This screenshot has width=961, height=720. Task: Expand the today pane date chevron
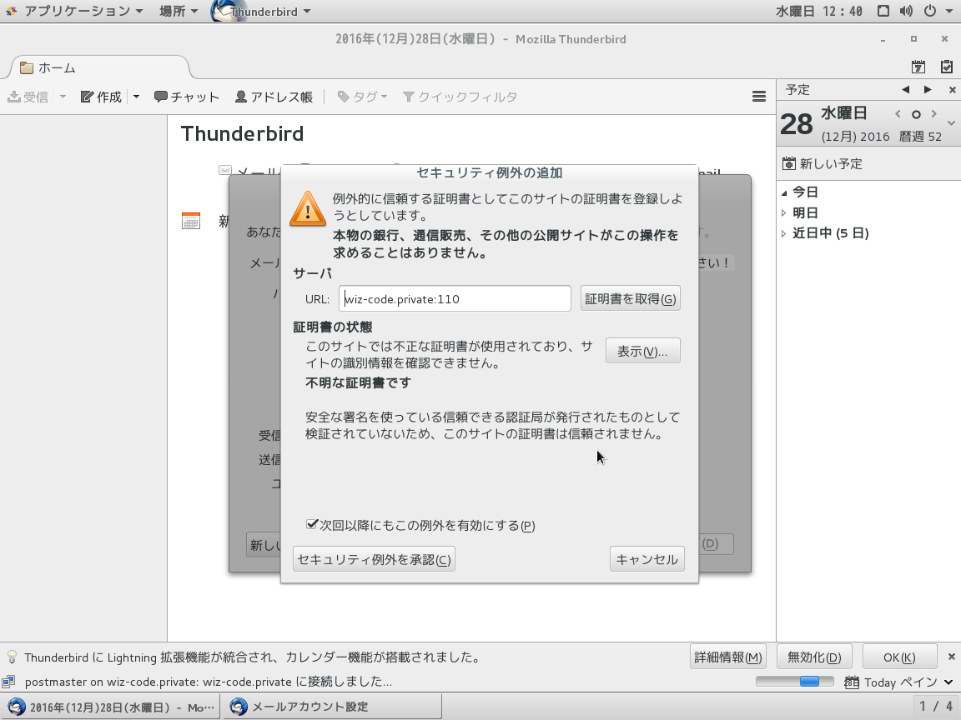tap(951, 123)
